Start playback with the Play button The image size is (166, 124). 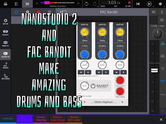click(x=149, y=4)
